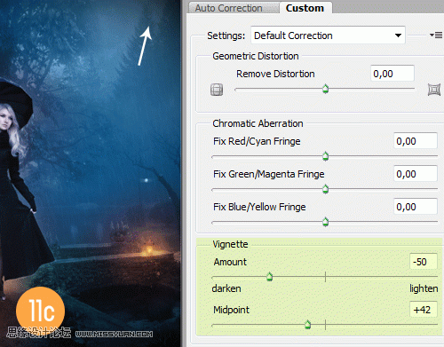Click the orange 11c step badge
Image resolution: width=444 pixels, height=347 pixels.
pyautogui.click(x=40, y=311)
